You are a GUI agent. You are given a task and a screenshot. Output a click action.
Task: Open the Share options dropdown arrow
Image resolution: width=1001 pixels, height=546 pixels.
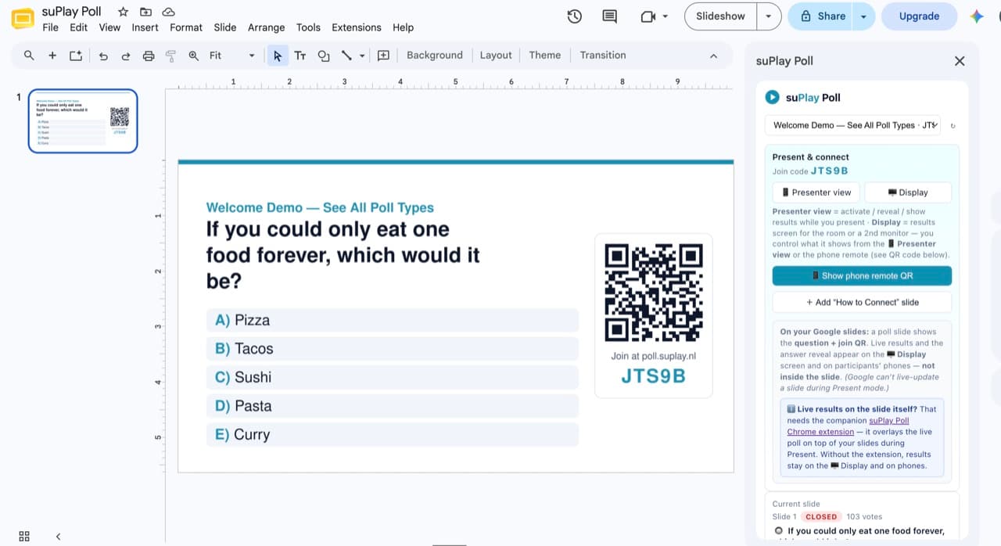pyautogui.click(x=863, y=16)
